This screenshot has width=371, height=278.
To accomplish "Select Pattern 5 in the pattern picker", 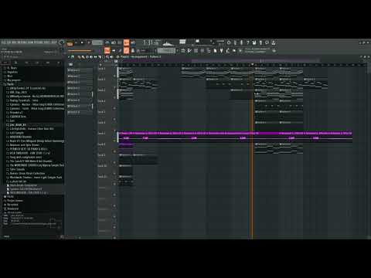I will [80, 94].
